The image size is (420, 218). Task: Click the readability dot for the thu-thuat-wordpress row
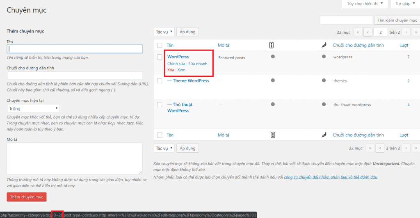(x=324, y=104)
